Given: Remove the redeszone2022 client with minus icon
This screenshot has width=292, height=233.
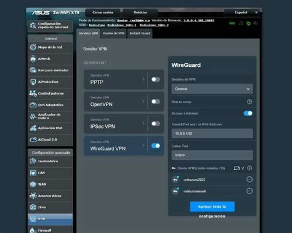Looking at the screenshot, I should click(249, 180).
